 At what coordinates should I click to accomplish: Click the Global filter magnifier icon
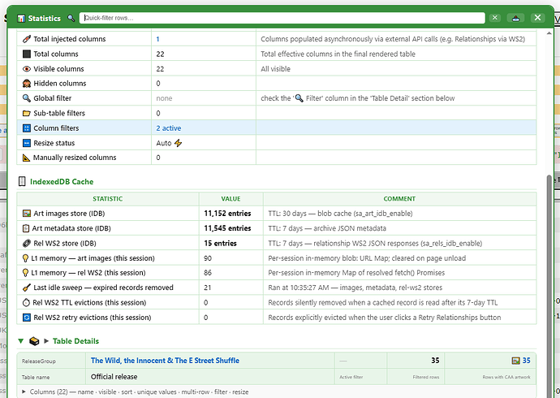tap(27, 98)
